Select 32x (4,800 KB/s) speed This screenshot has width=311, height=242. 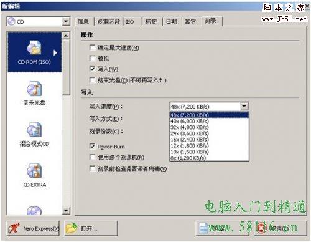[209, 127]
